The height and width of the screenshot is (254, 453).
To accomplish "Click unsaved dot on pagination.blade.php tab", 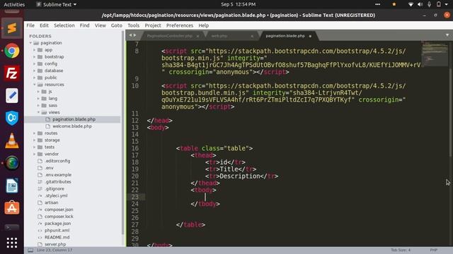I will 310,36.
